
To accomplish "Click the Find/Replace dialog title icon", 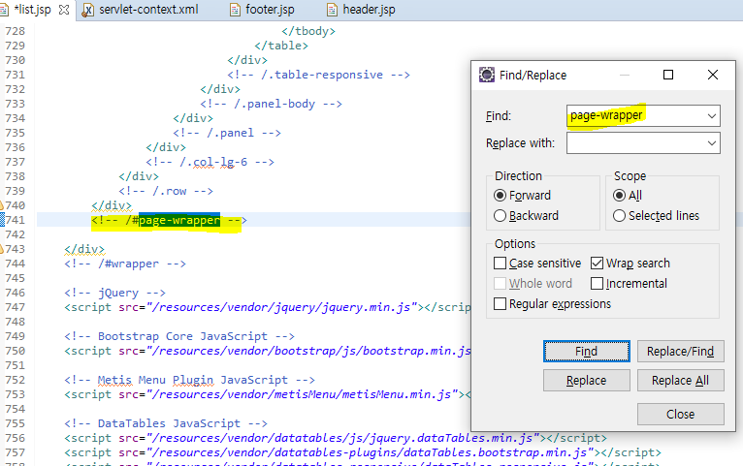I will coord(486,75).
